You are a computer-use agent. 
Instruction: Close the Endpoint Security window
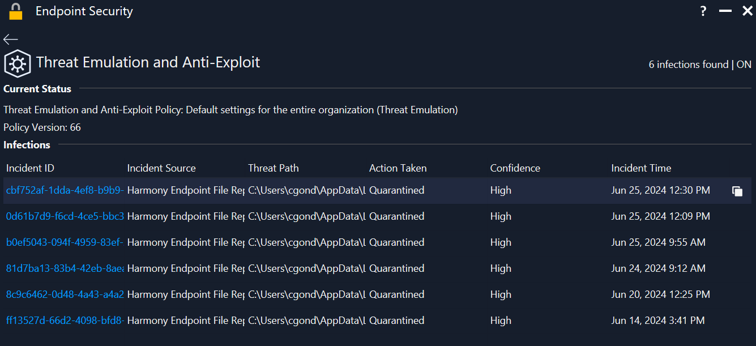747,11
